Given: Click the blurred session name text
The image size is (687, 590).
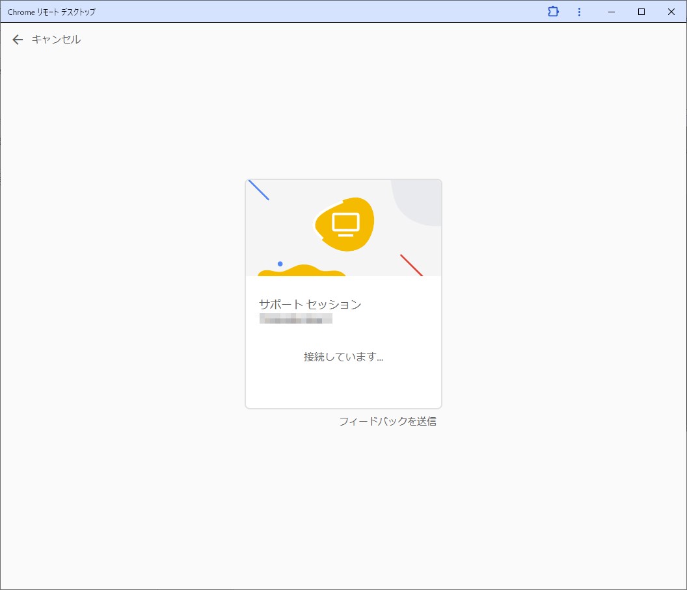Looking at the screenshot, I should tap(296, 318).
